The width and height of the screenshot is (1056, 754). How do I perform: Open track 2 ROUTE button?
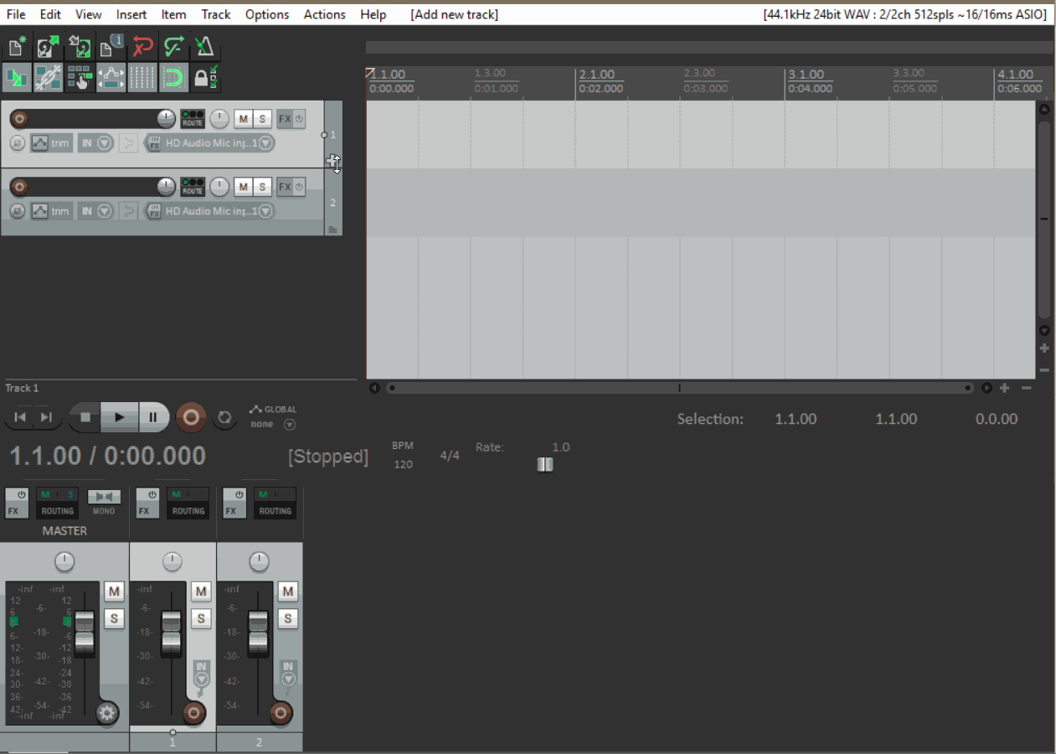click(193, 186)
